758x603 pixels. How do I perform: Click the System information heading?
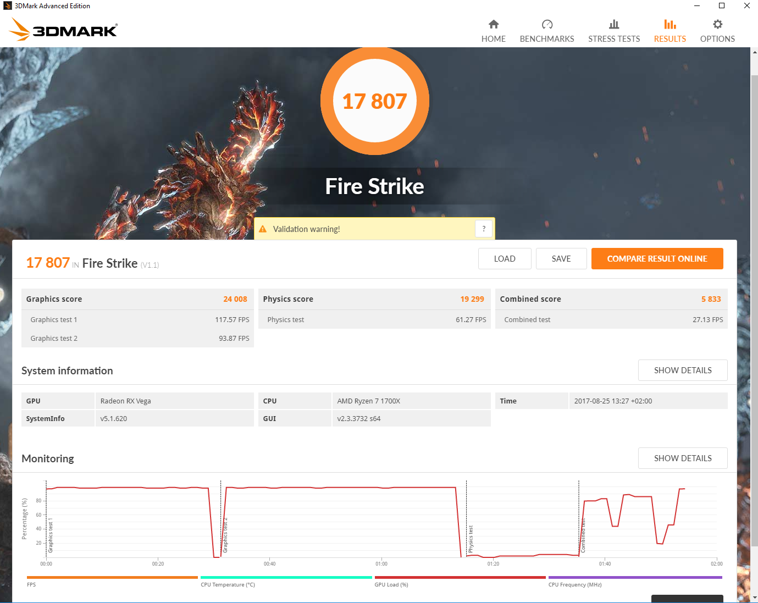[67, 370]
